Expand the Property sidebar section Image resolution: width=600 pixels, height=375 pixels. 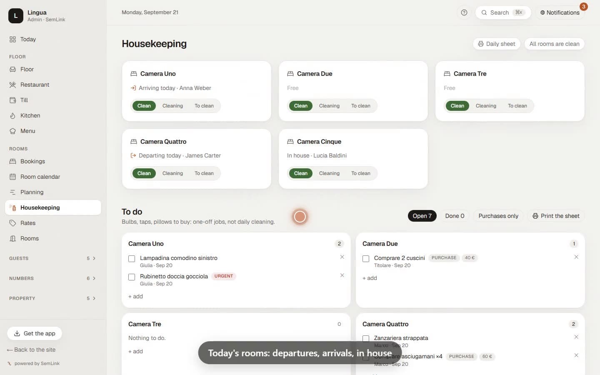[x=53, y=298]
